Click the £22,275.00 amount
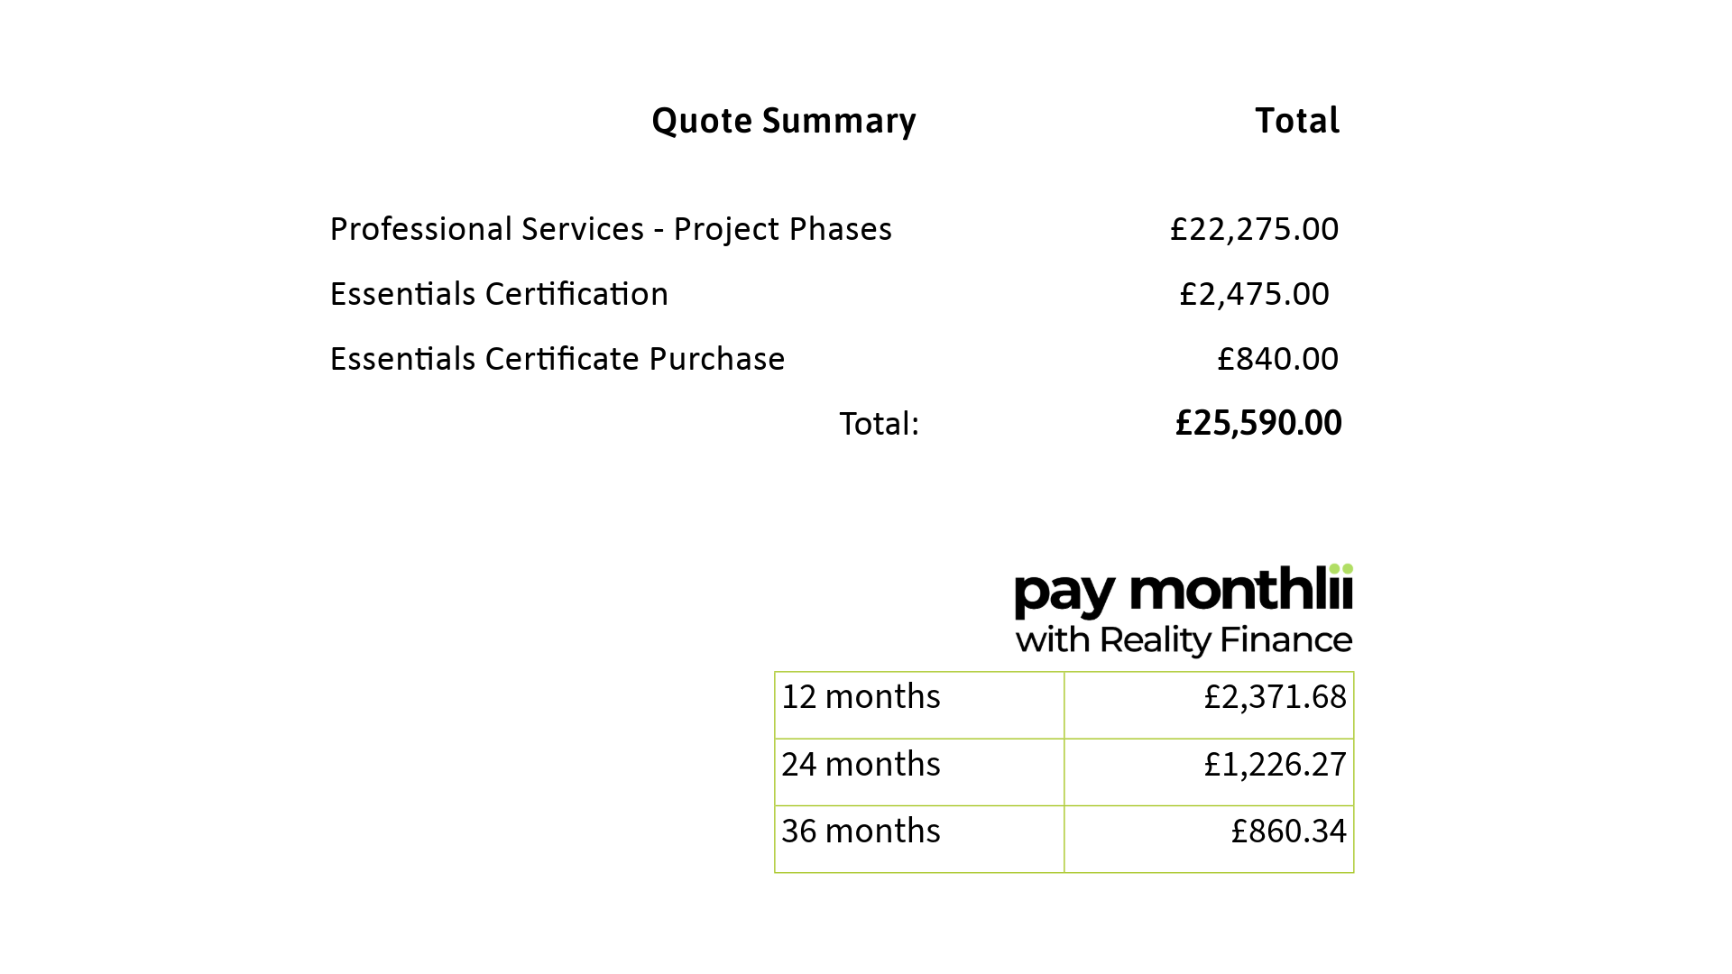Screen dimensions: 1732x974 pyautogui.click(x=1254, y=229)
